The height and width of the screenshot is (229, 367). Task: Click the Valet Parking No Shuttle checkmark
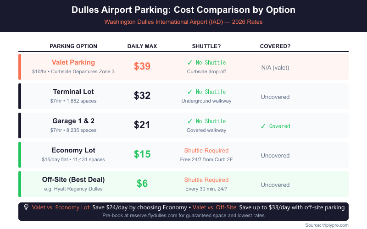pyautogui.click(x=190, y=62)
